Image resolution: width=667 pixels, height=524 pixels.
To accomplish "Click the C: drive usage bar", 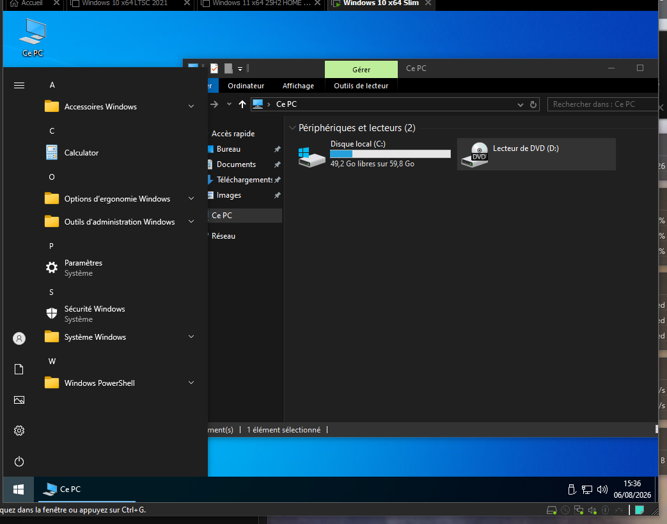I will point(391,154).
